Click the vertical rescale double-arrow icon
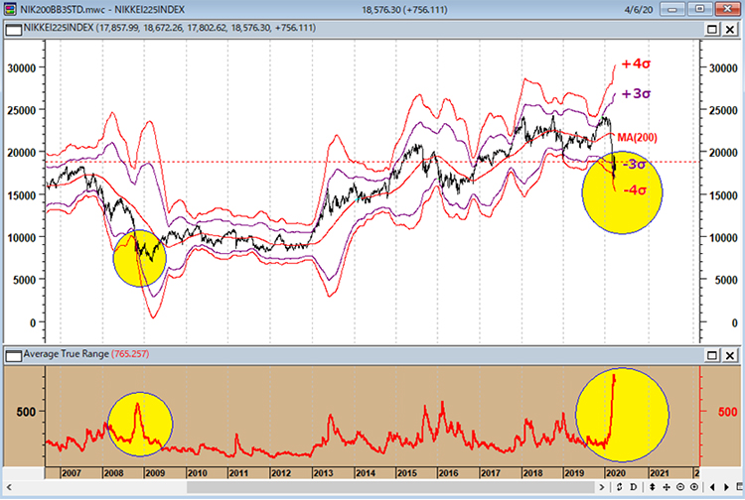Screen dimensions: 745x500 (x=653, y=487)
